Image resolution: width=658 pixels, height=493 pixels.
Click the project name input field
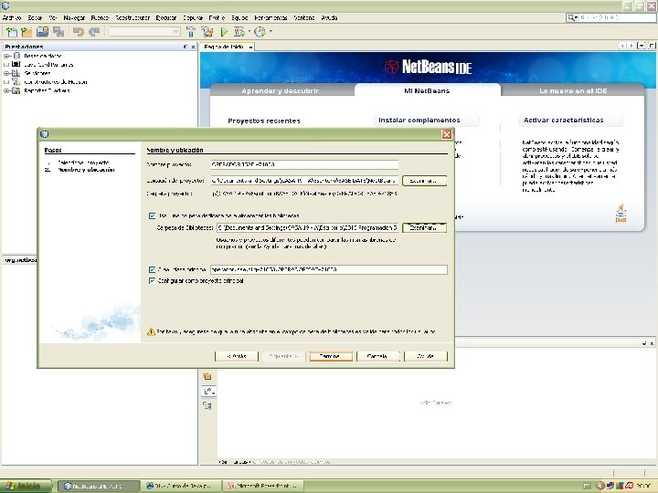tap(304, 164)
